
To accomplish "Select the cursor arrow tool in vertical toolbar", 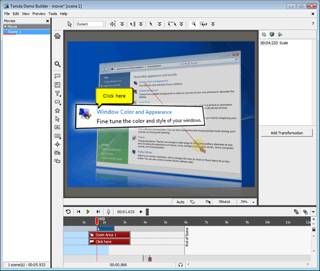I will pyautogui.click(x=58, y=119).
